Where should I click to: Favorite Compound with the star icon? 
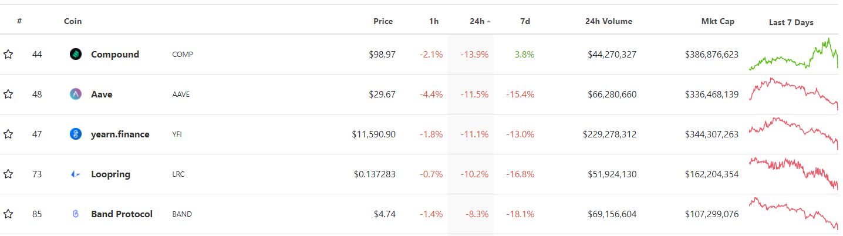click(8, 55)
